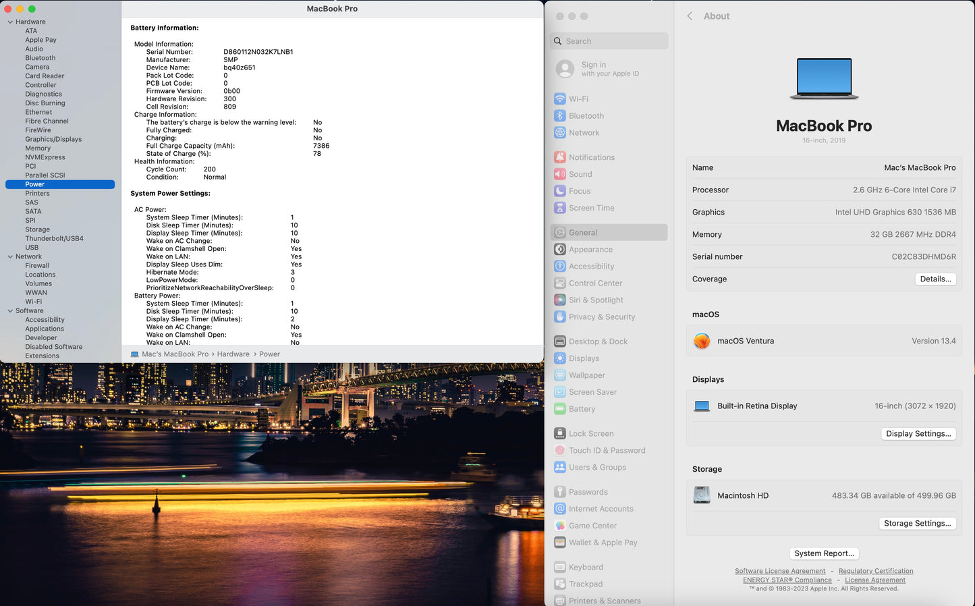The image size is (975, 606).
Task: Select Thunderbolt/USB4 in the sidebar
Action: pyautogui.click(x=54, y=238)
